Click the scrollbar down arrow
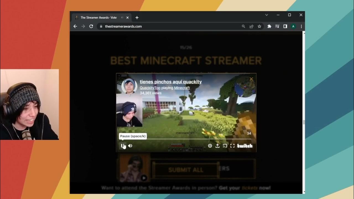This screenshot has width=354, height=199. click(x=304, y=192)
